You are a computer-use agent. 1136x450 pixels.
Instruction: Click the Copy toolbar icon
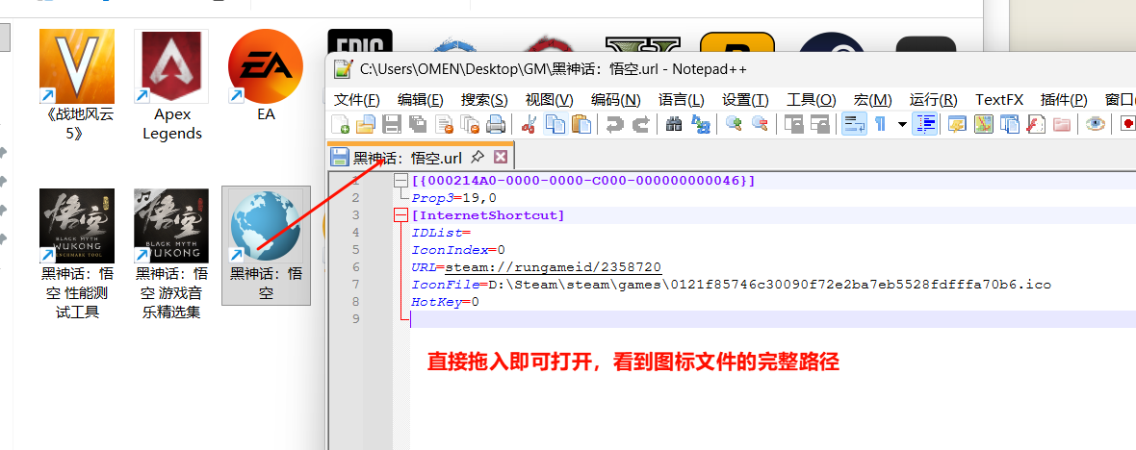pos(555,124)
